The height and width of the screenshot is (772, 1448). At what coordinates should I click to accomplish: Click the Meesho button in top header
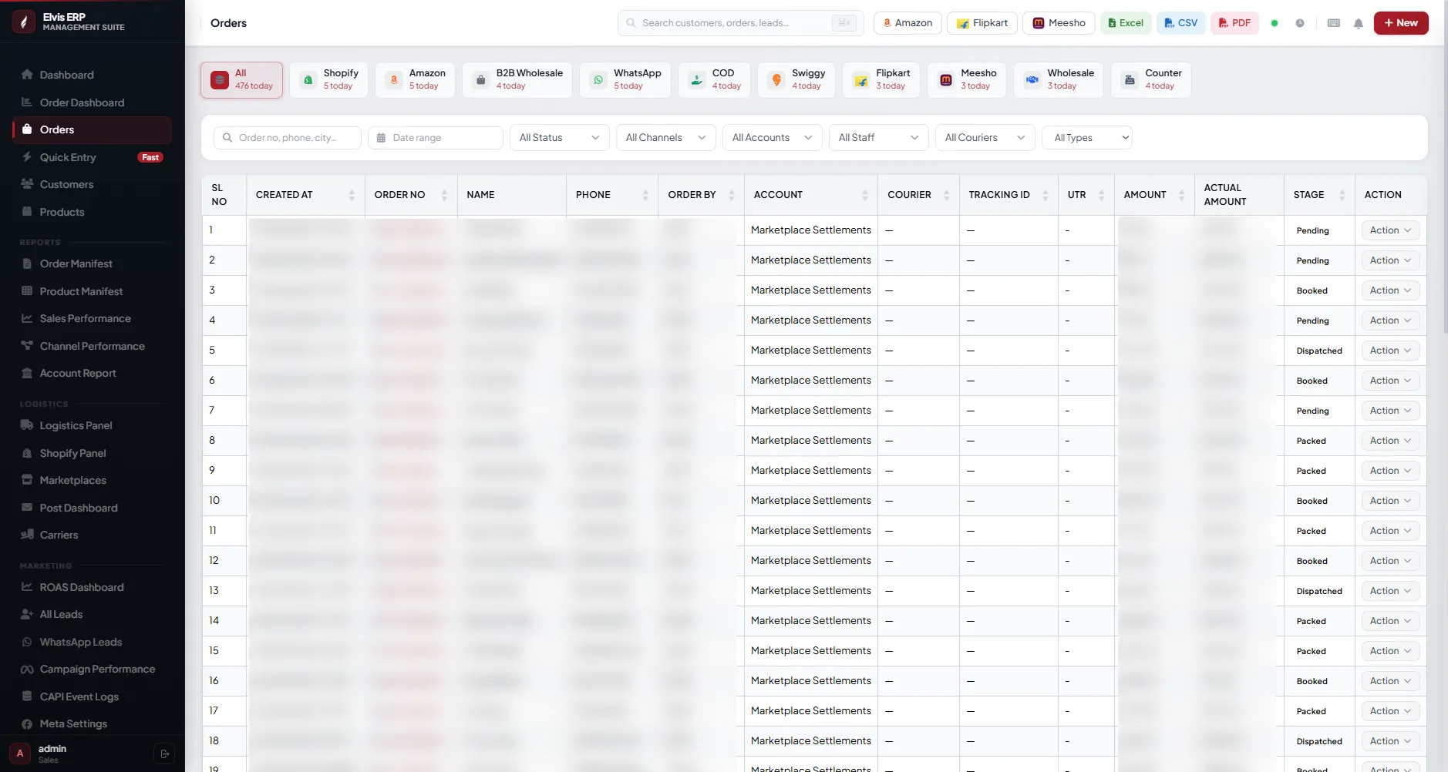[x=1059, y=23]
